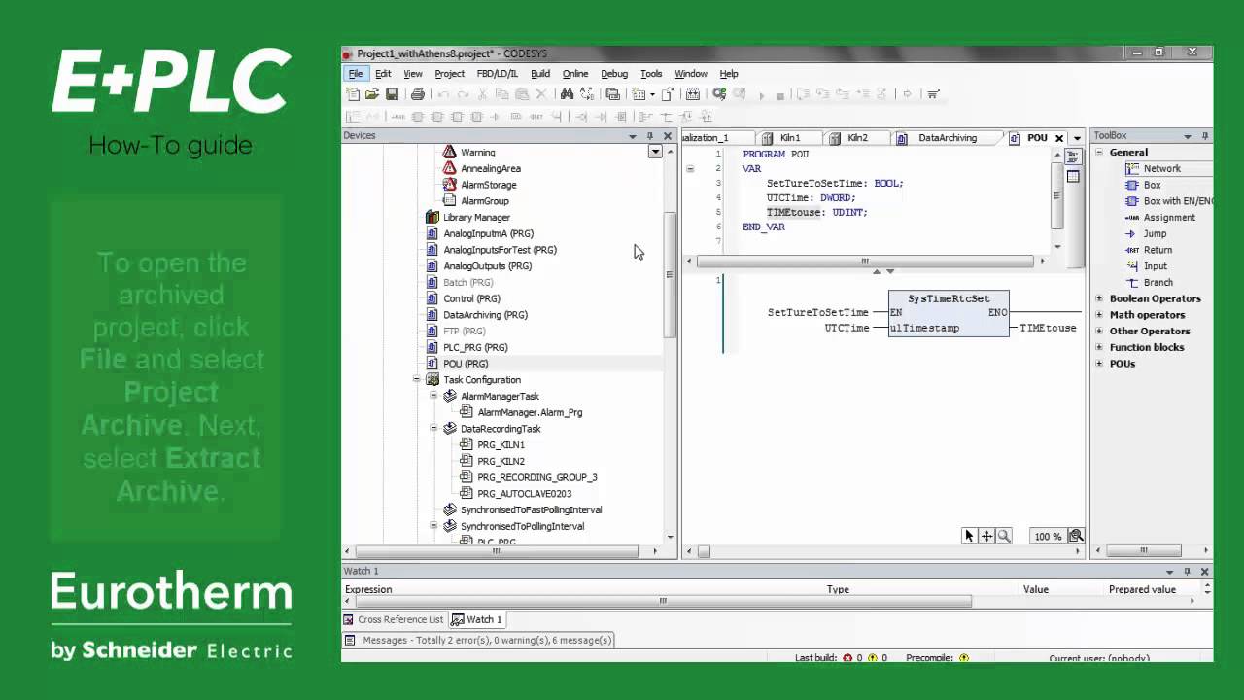
Task: Select AlarmStorage in device tree
Action: pyautogui.click(x=479, y=185)
